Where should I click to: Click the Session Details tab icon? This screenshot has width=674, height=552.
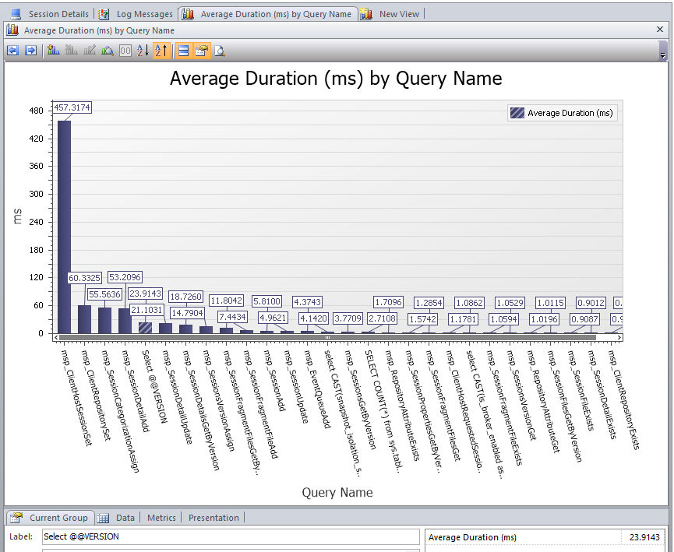(x=16, y=14)
